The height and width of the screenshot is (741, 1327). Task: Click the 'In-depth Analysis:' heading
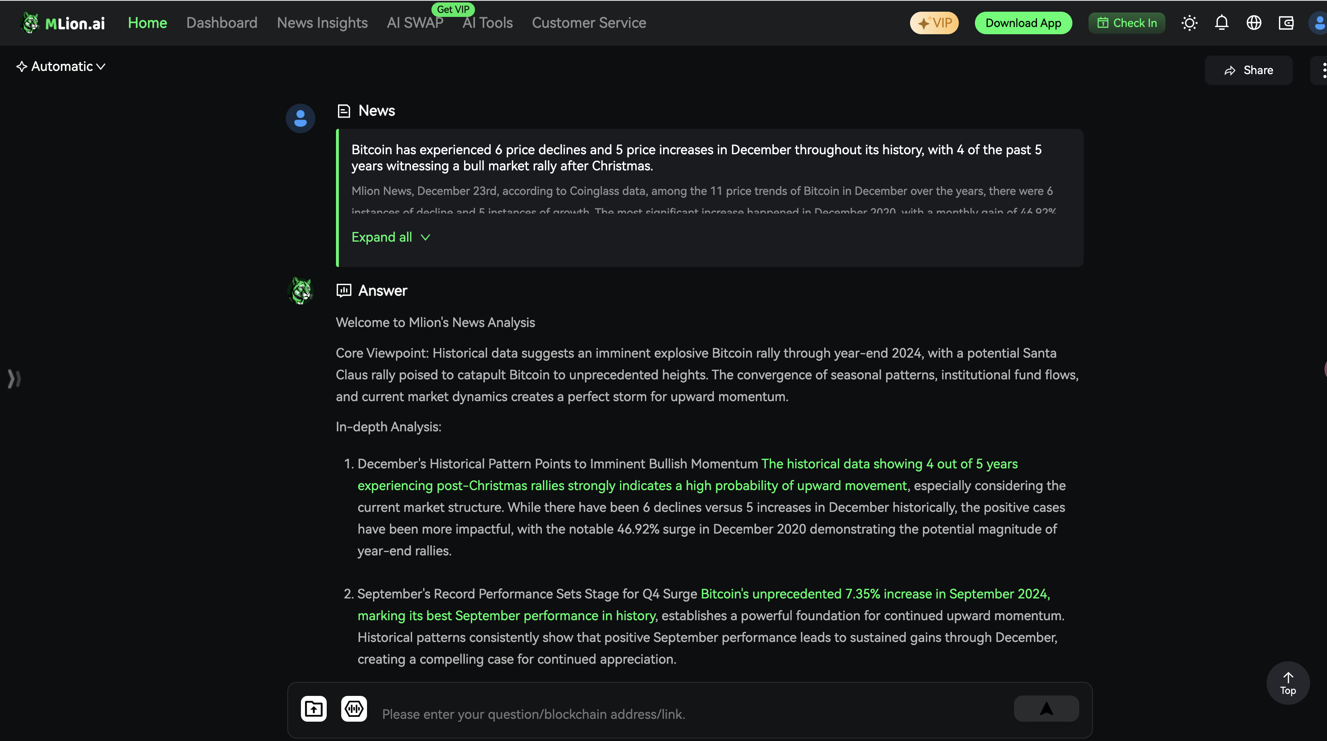[x=388, y=427]
